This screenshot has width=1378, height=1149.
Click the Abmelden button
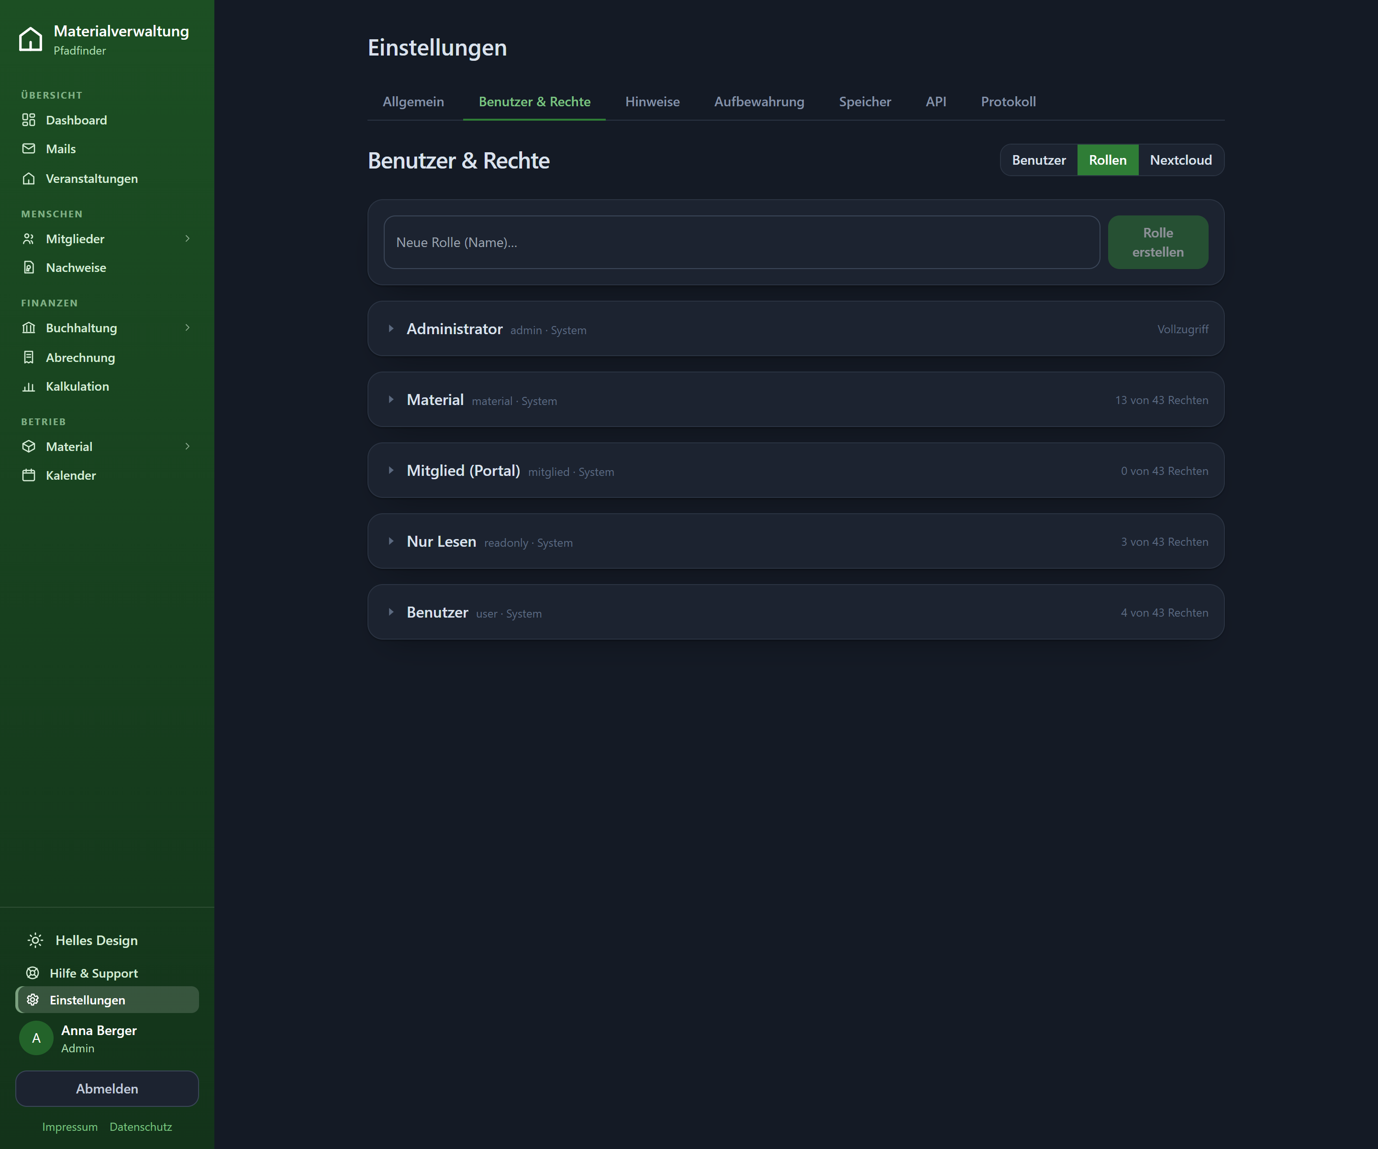[107, 1089]
